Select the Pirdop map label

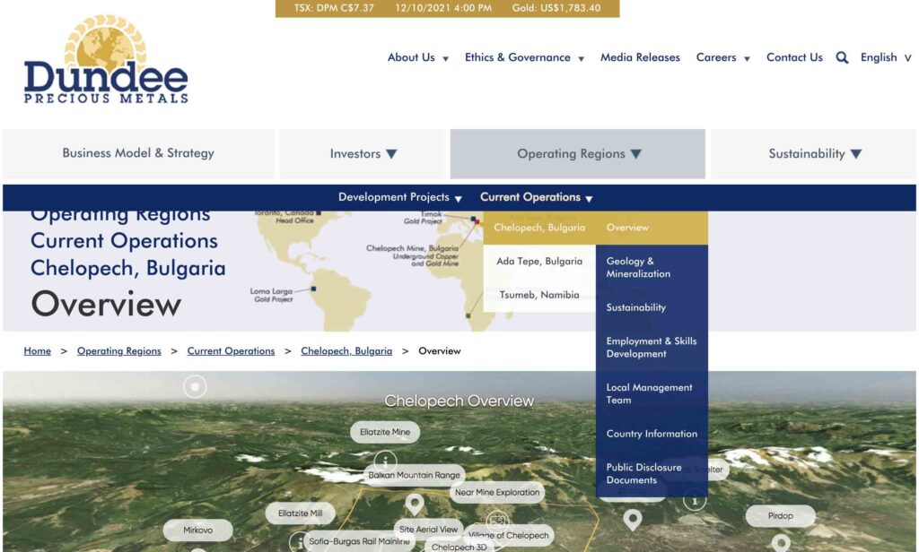[780, 515]
